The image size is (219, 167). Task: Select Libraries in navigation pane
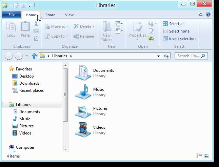[33, 105]
